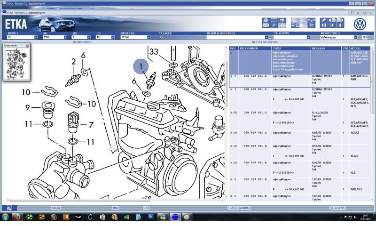Viewport: 376px width, 226px height.
Task: Click the printer icon in the toolbar
Action: coord(266,20)
